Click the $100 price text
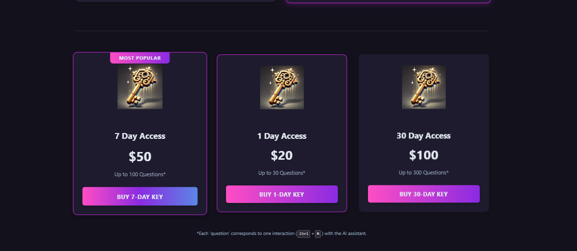 pos(424,155)
